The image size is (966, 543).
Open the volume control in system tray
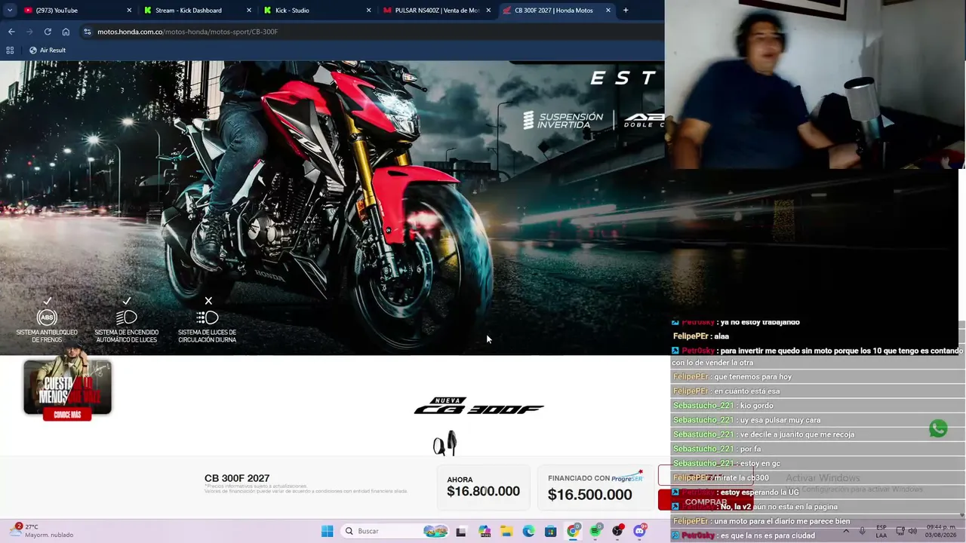[912, 531]
